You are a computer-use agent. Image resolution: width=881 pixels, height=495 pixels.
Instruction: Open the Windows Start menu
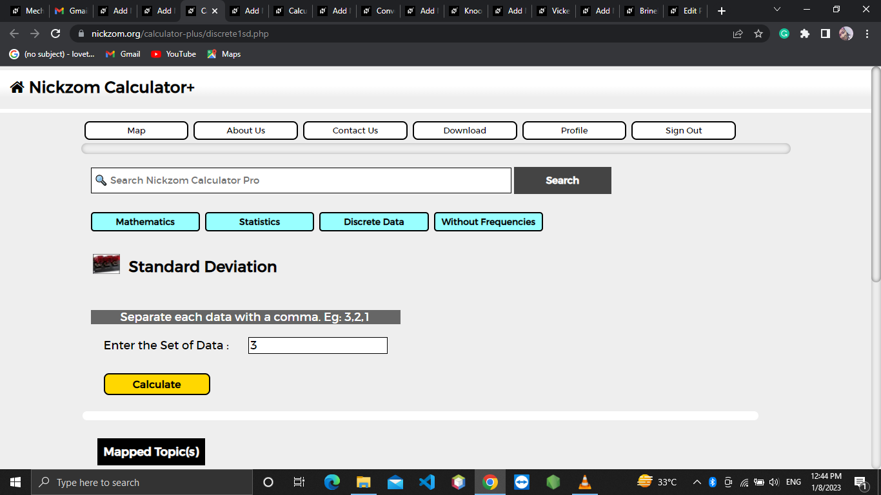15,482
